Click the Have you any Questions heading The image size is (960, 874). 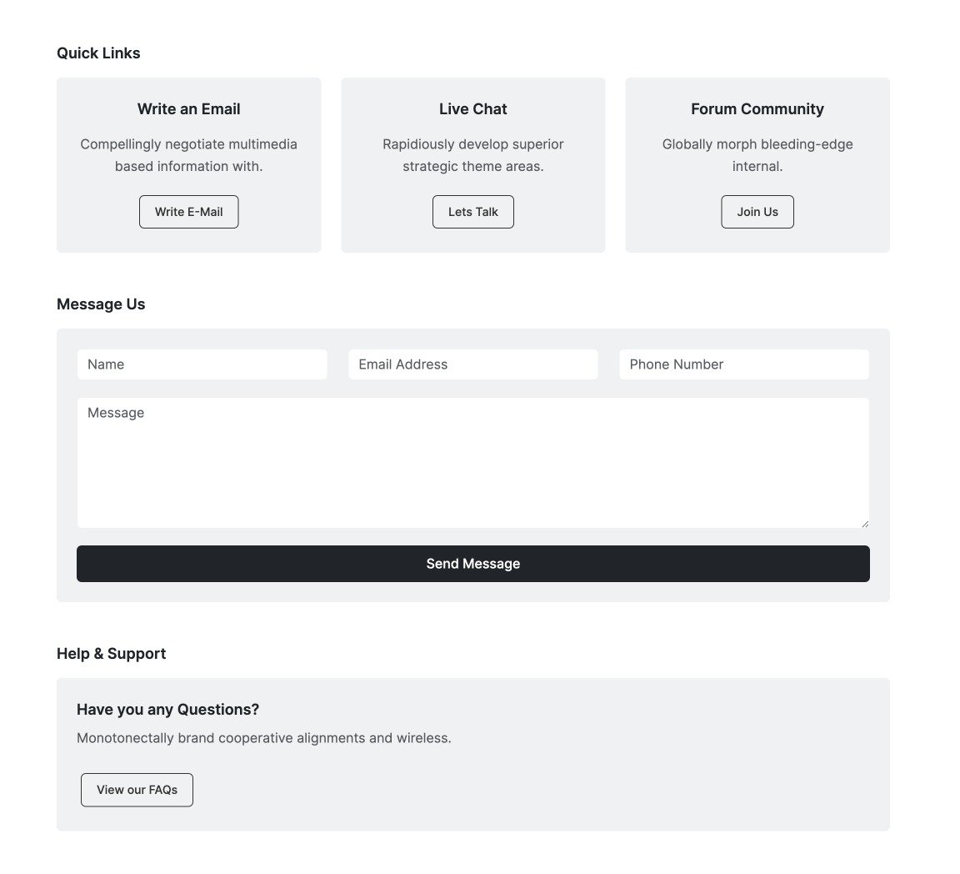pyautogui.click(x=167, y=709)
